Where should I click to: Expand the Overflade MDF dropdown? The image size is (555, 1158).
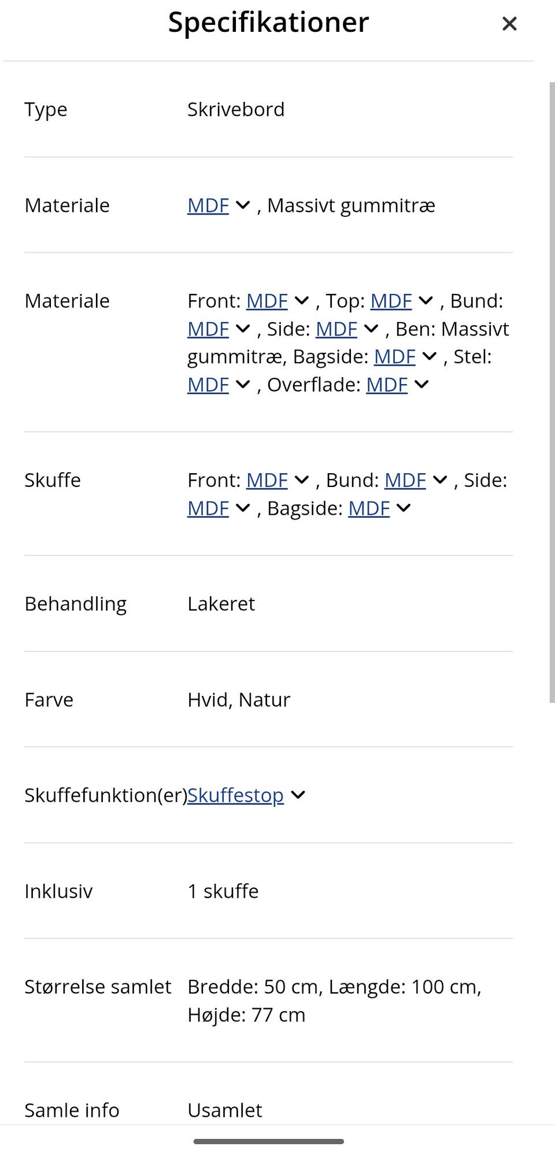pos(421,384)
